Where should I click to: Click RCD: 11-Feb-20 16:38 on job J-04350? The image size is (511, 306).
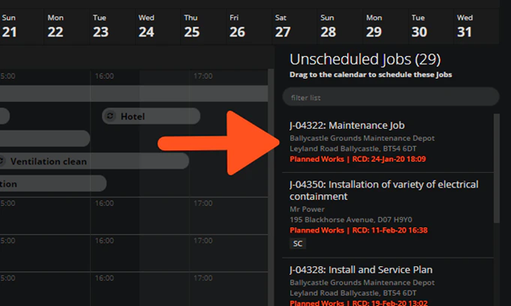(x=390, y=231)
